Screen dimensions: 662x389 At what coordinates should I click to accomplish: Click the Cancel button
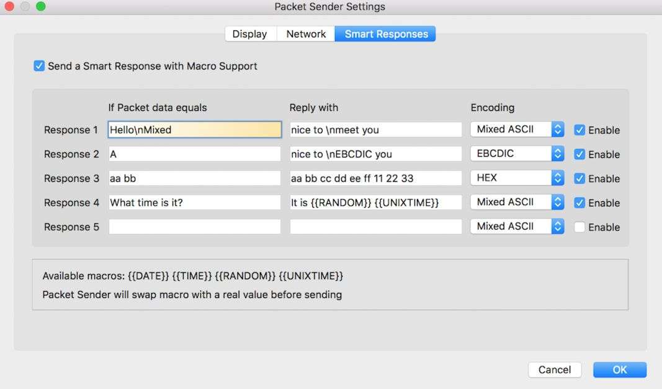pyautogui.click(x=554, y=370)
